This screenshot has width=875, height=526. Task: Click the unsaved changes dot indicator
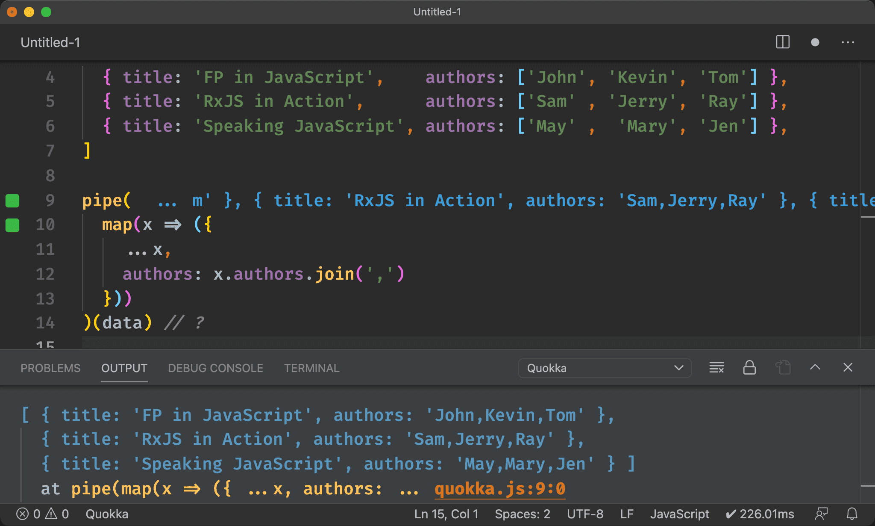click(815, 42)
